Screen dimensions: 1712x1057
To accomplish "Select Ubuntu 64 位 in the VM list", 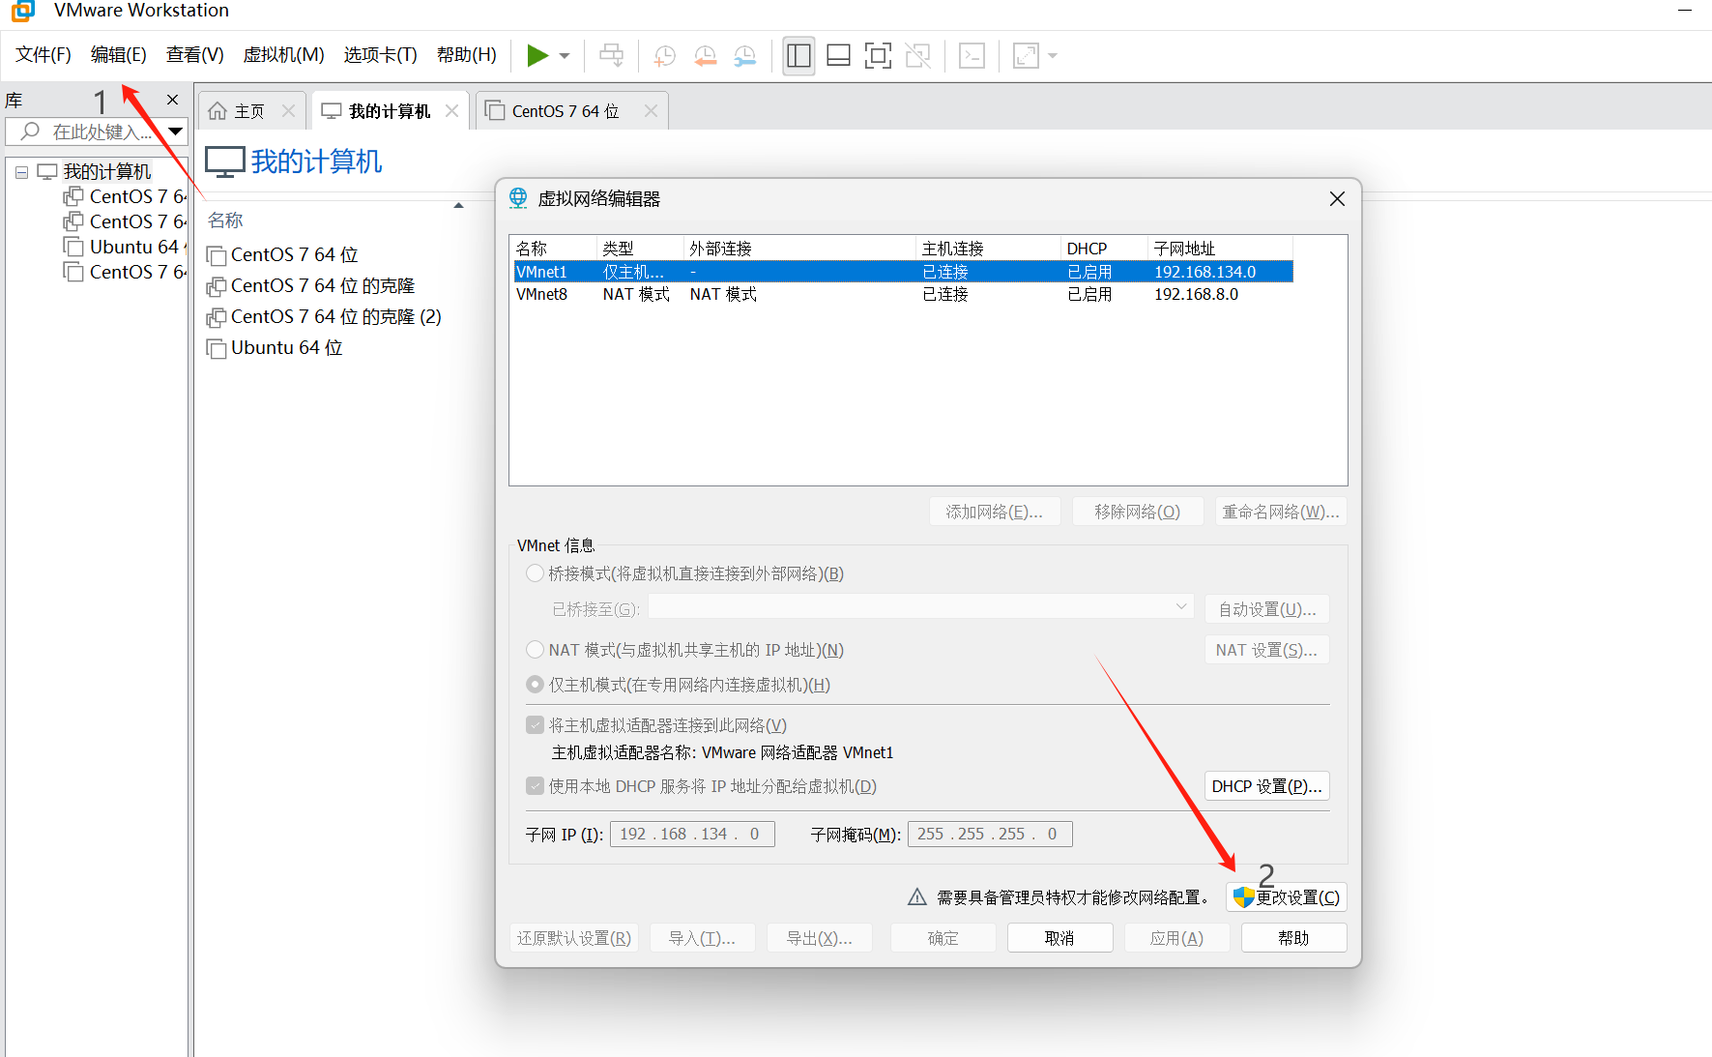I will [x=275, y=347].
